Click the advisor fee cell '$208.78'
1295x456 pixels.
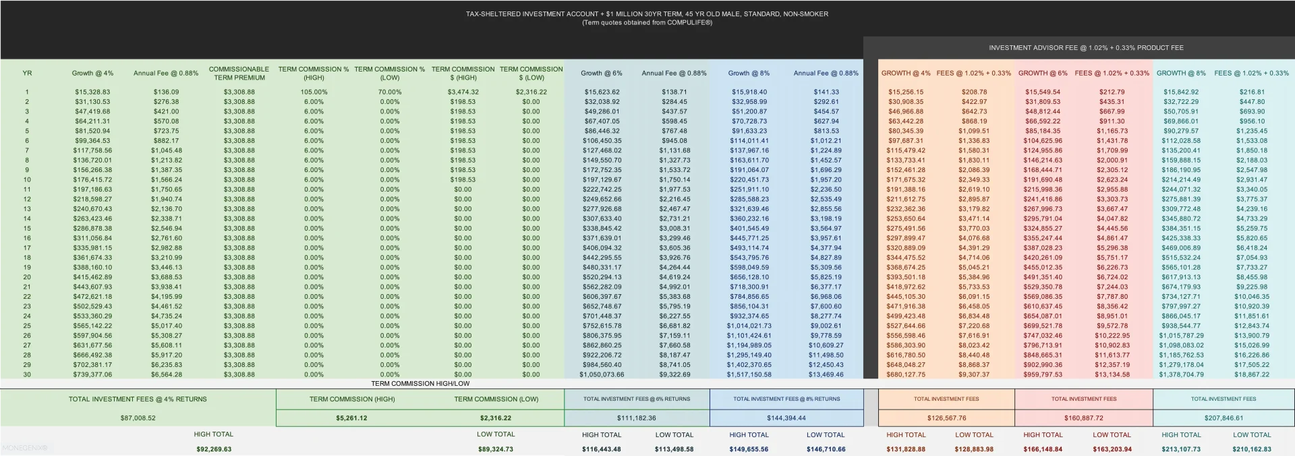click(x=974, y=92)
